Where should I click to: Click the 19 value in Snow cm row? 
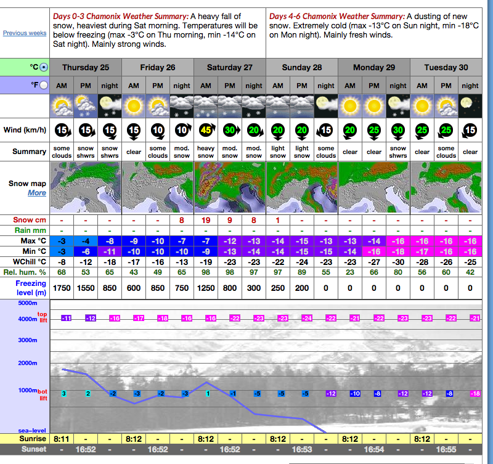click(206, 221)
